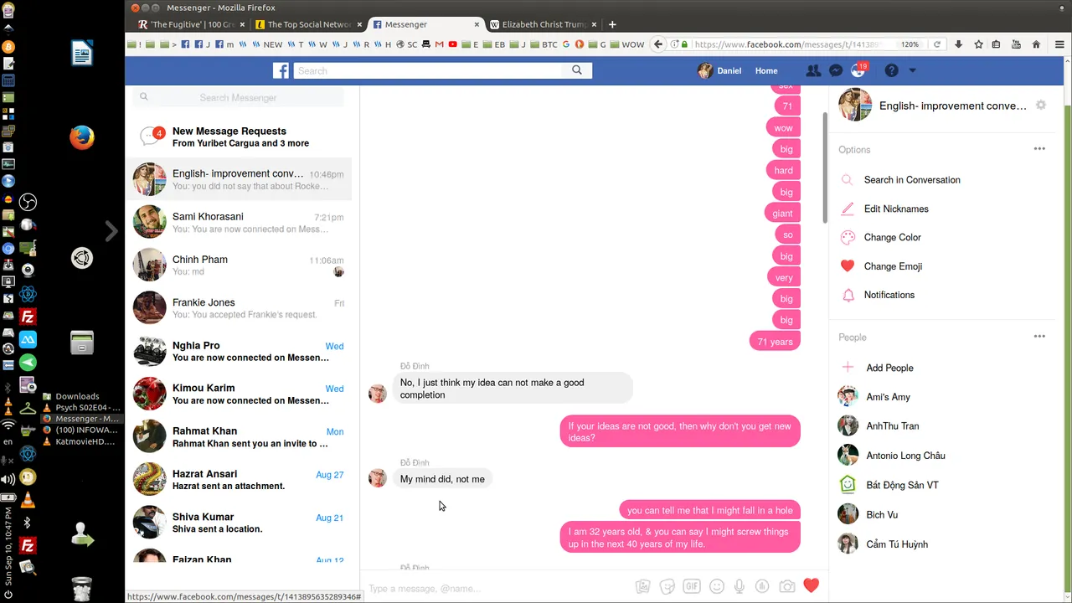Open the Firefox hamburger menu
The image size is (1072, 603).
tap(1059, 44)
